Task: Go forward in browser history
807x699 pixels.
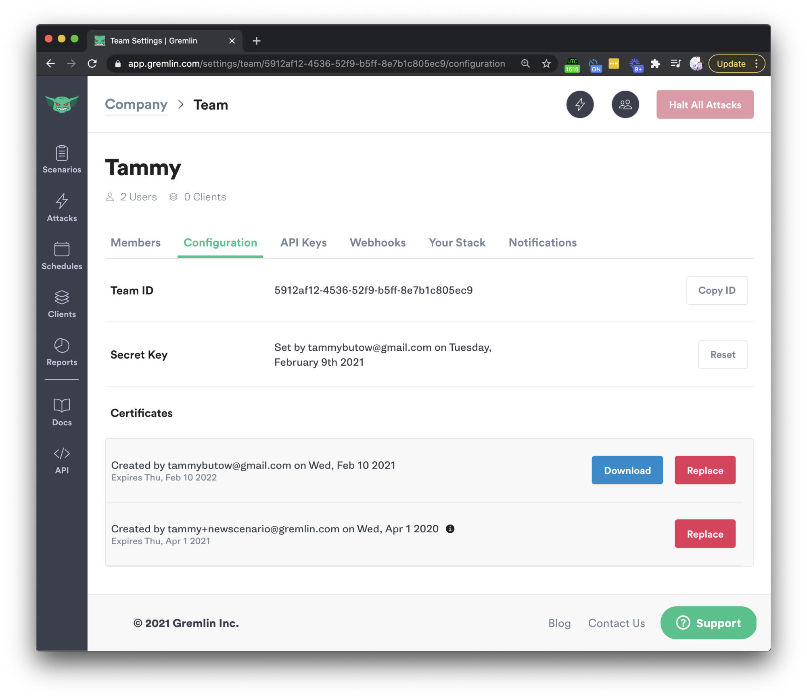Action: pos(71,64)
